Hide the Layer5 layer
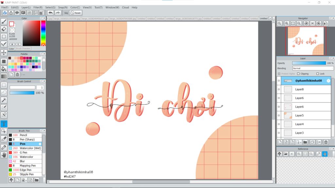 [279, 116]
